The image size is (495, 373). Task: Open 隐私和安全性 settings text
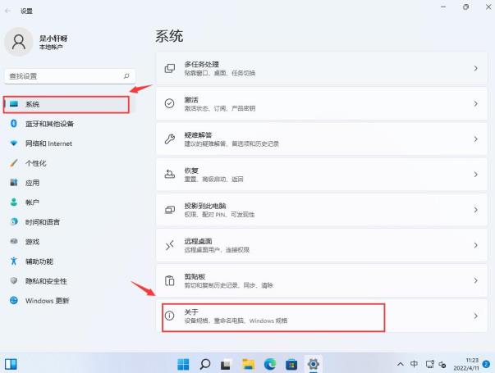coord(46,281)
